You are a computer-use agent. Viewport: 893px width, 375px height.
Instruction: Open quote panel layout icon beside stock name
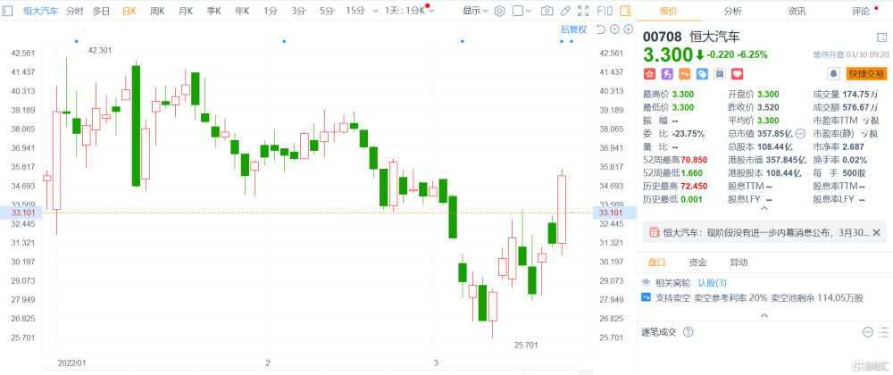pyautogui.click(x=881, y=37)
